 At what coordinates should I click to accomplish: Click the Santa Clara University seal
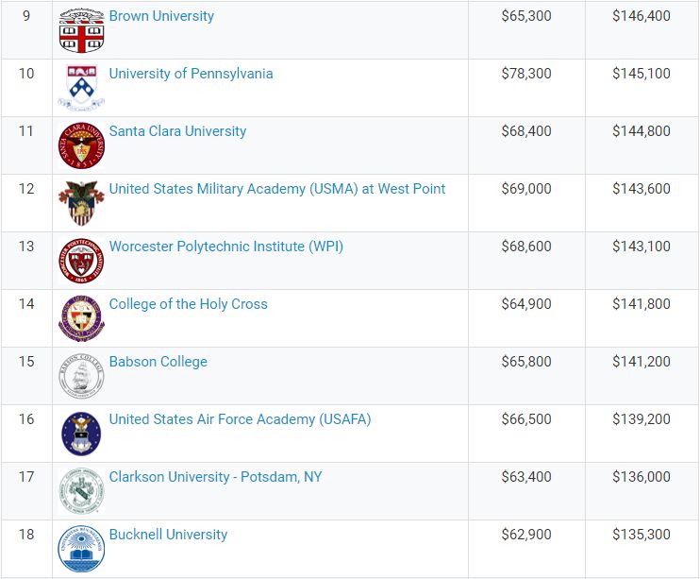(x=81, y=145)
